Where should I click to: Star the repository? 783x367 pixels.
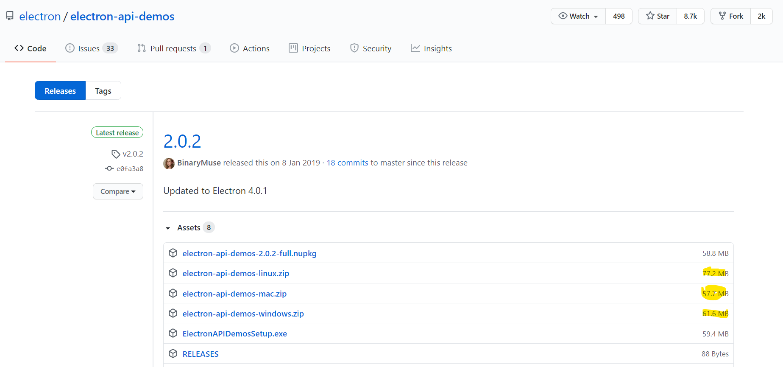pyautogui.click(x=658, y=16)
